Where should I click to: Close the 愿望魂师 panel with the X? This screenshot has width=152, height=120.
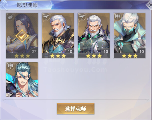pos(149,5)
